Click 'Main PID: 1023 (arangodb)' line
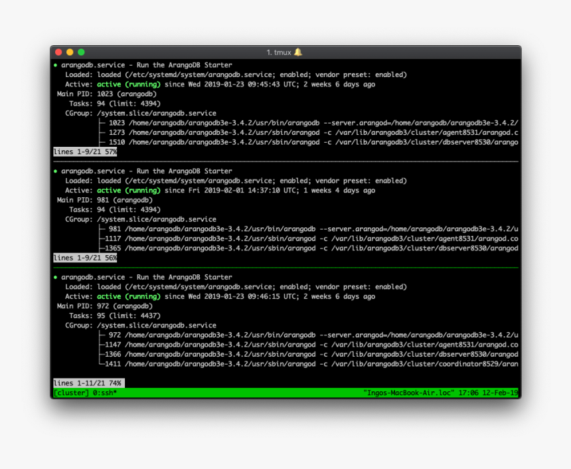The height and width of the screenshot is (469, 571). [107, 94]
